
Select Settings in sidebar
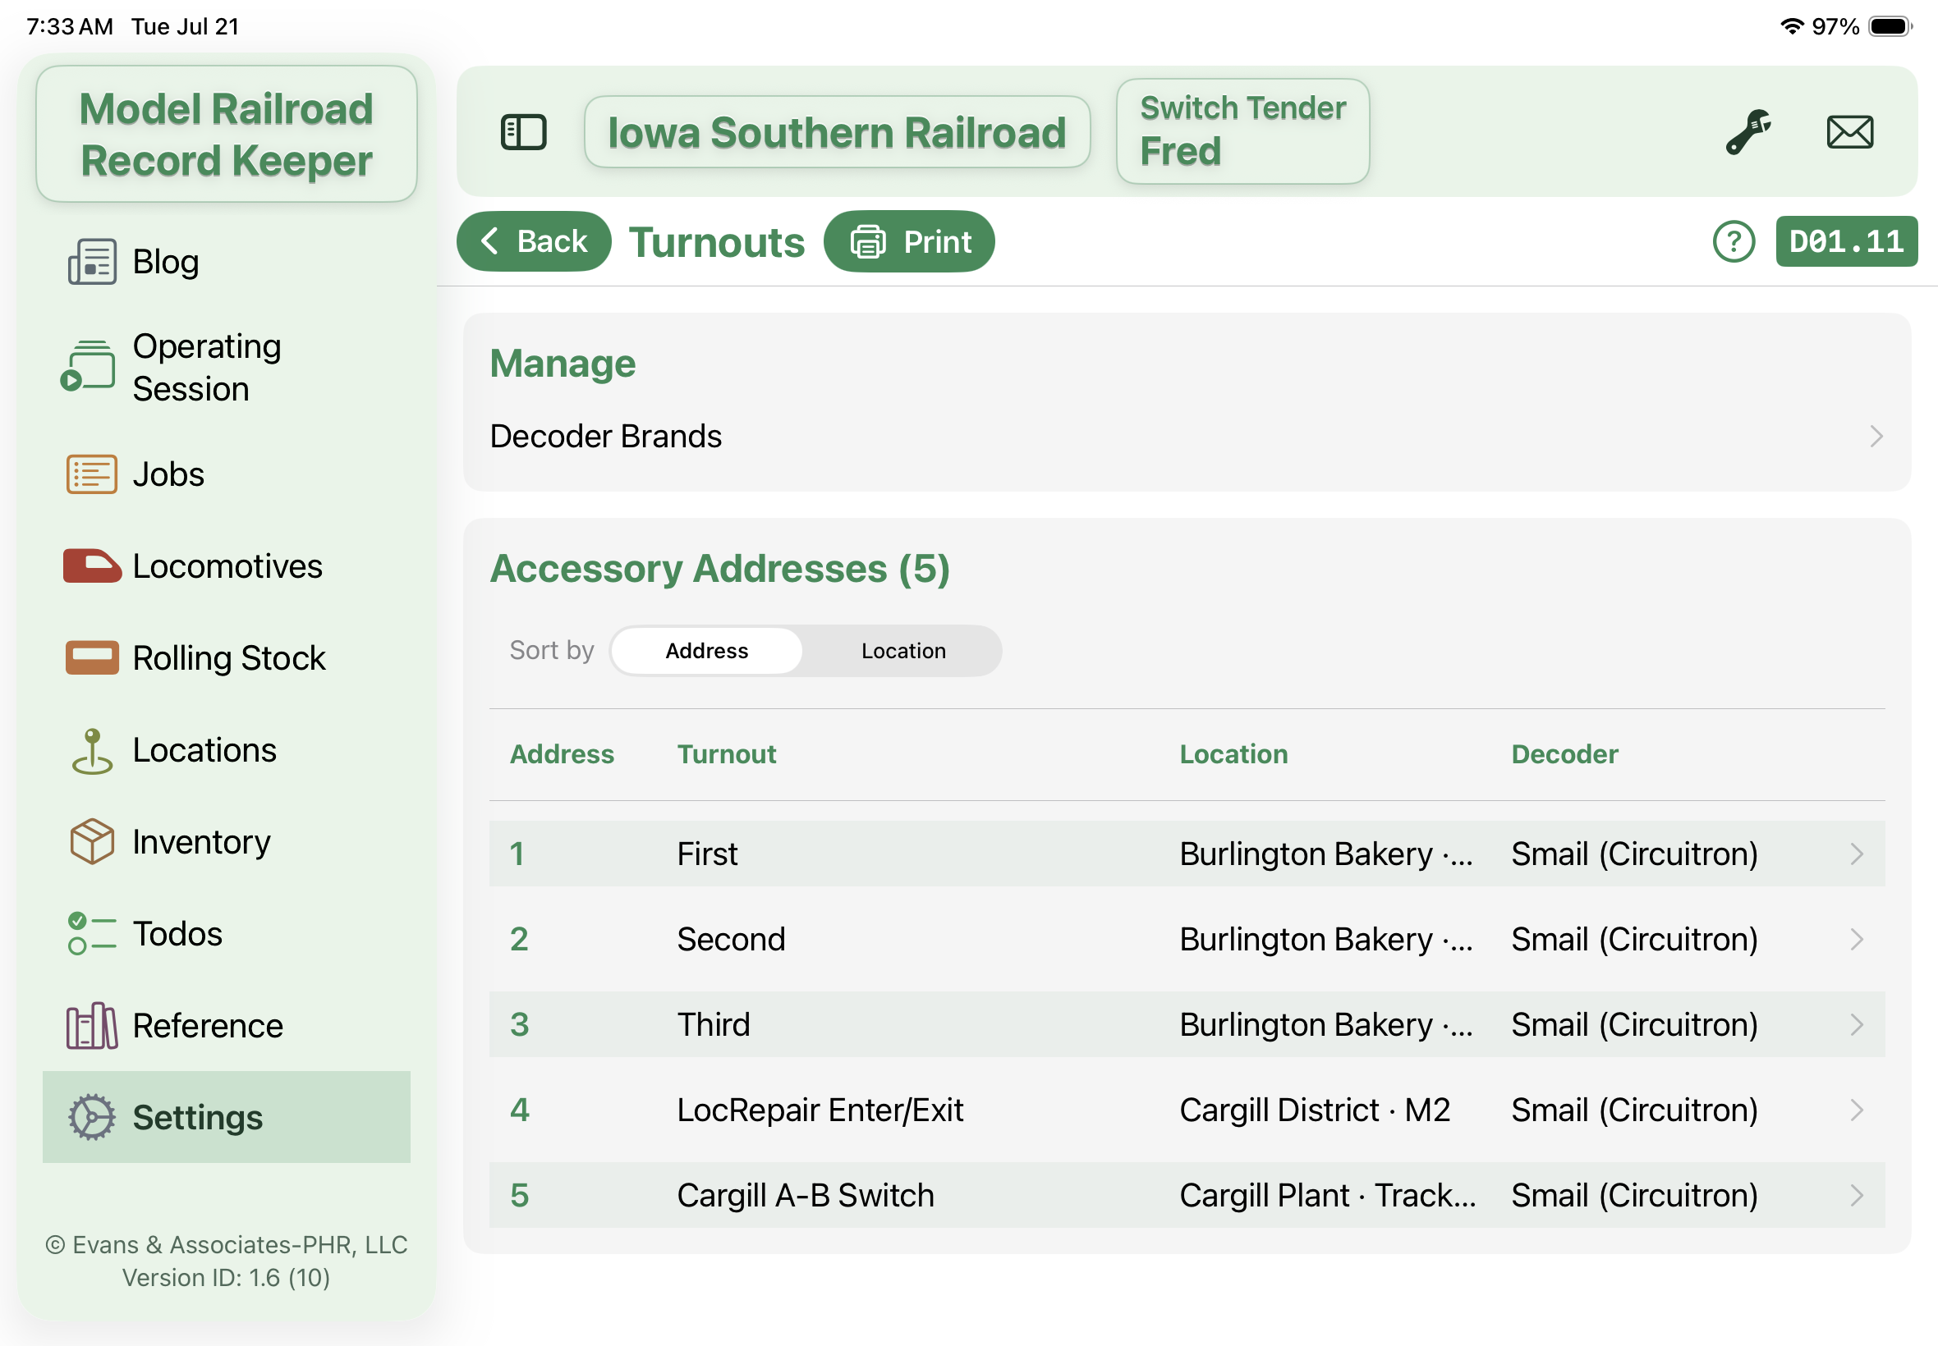click(x=226, y=1118)
